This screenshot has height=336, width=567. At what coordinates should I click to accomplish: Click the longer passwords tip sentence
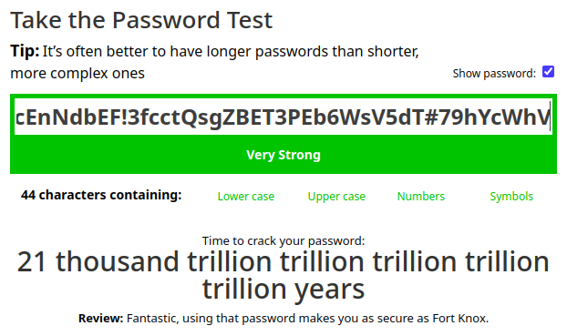click(x=214, y=62)
